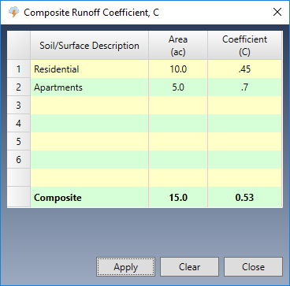Click empty coefficient cell in row 5
290x286 pixels.
[x=244, y=142]
